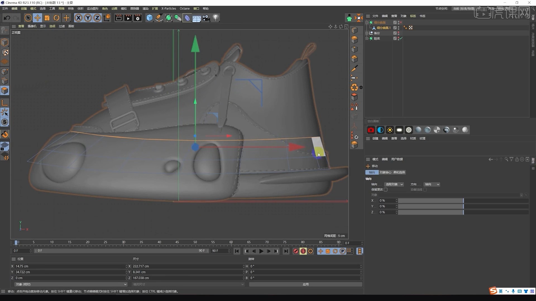Click the 空白面板 button in the material area

tap(373, 121)
